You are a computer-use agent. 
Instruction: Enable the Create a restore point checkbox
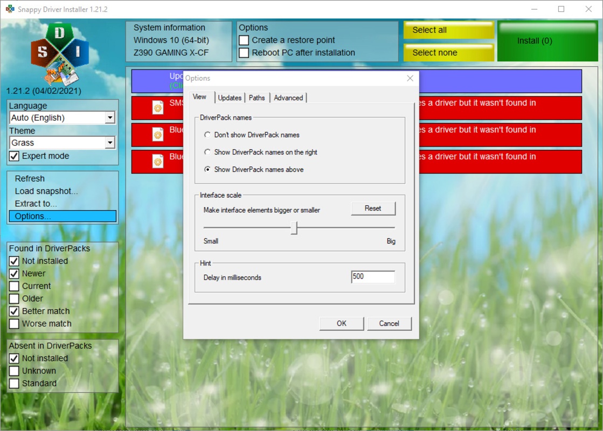click(244, 40)
